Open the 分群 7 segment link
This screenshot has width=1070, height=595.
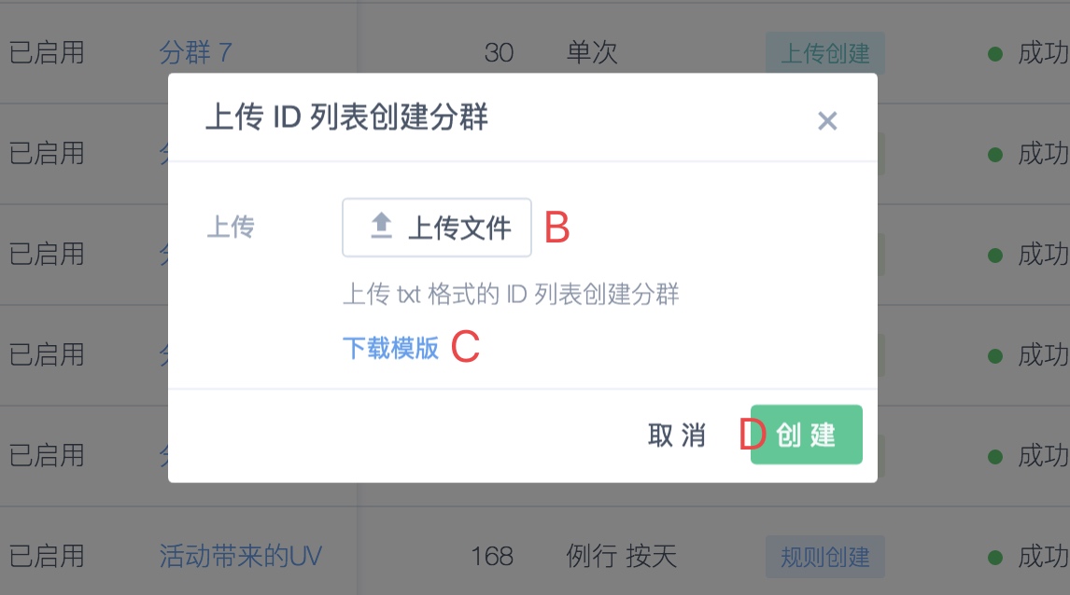(196, 52)
